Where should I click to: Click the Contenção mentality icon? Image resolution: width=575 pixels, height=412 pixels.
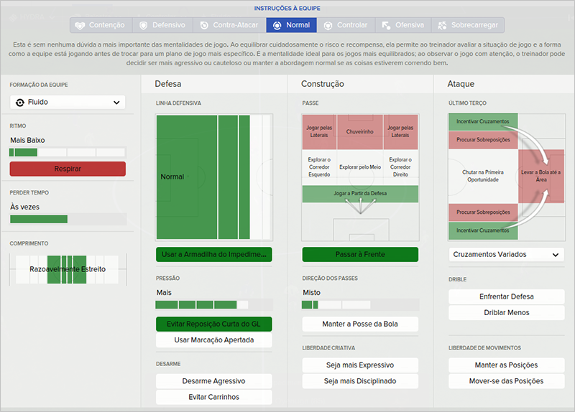80,25
